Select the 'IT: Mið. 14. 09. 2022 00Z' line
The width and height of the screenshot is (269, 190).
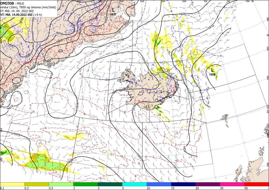tap(17, 11)
